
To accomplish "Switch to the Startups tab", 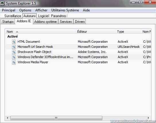I will (8, 22).
